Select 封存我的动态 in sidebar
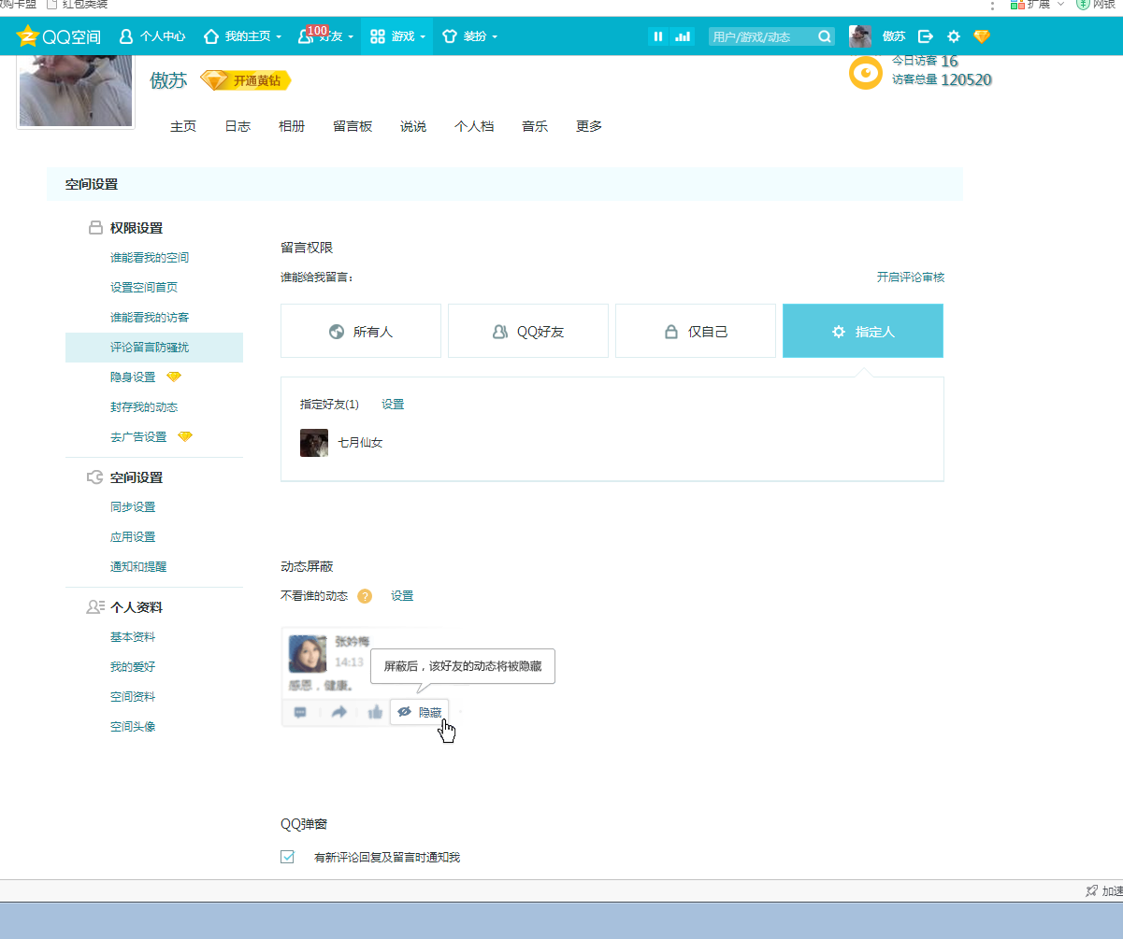Viewport: 1123px width, 939px height. point(144,406)
